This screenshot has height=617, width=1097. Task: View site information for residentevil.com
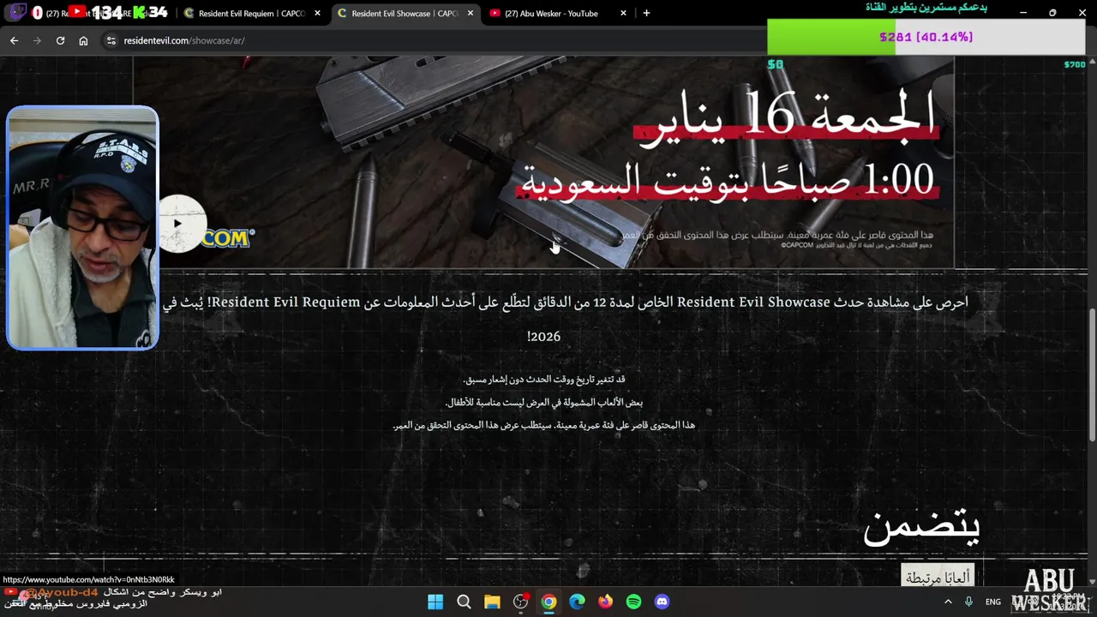coord(111,40)
